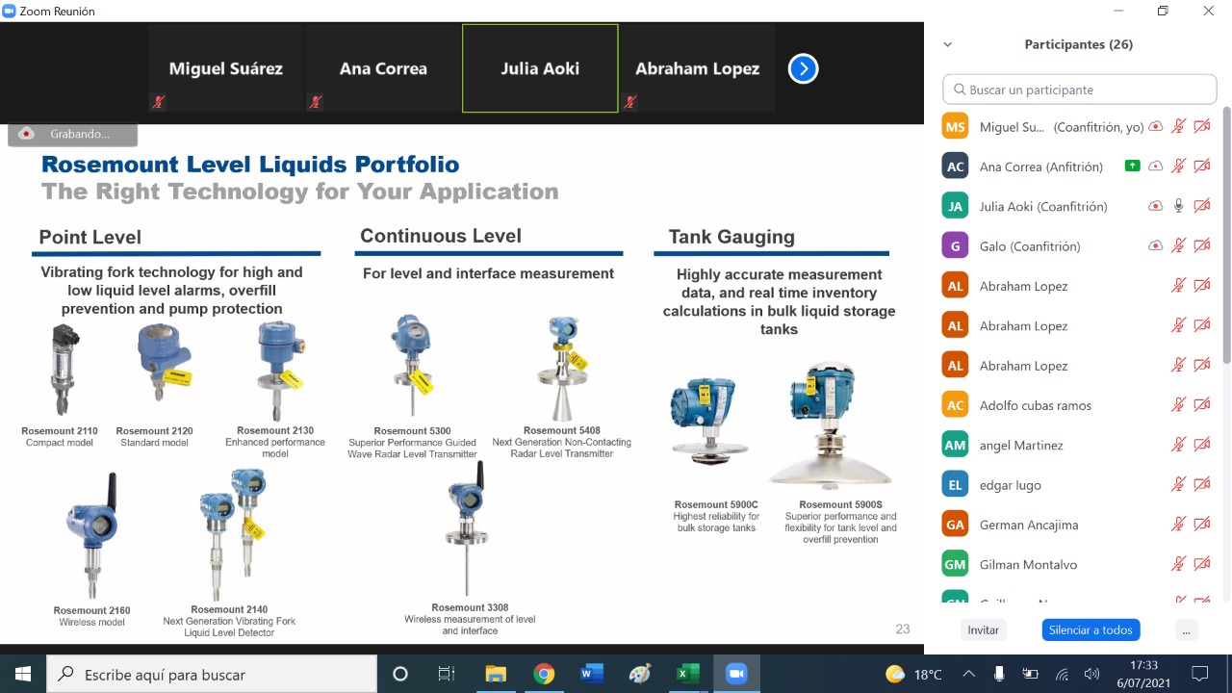The image size is (1232, 693).
Task: Open Google Chrome from the taskbar
Action: tap(544, 674)
